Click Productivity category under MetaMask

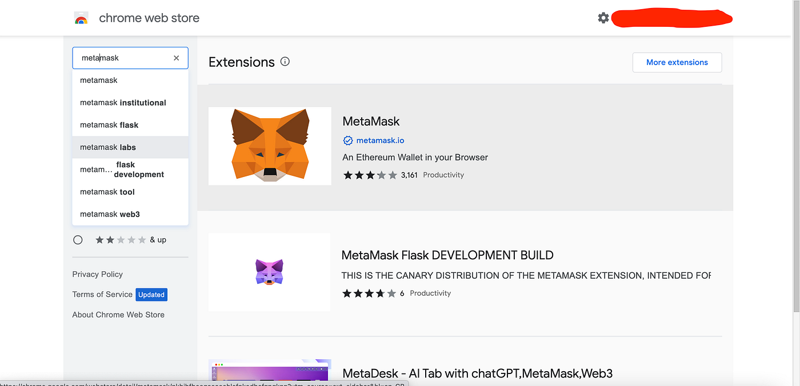(443, 175)
